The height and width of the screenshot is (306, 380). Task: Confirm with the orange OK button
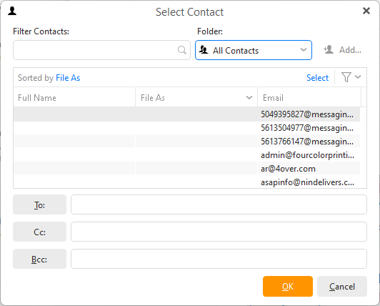(288, 287)
